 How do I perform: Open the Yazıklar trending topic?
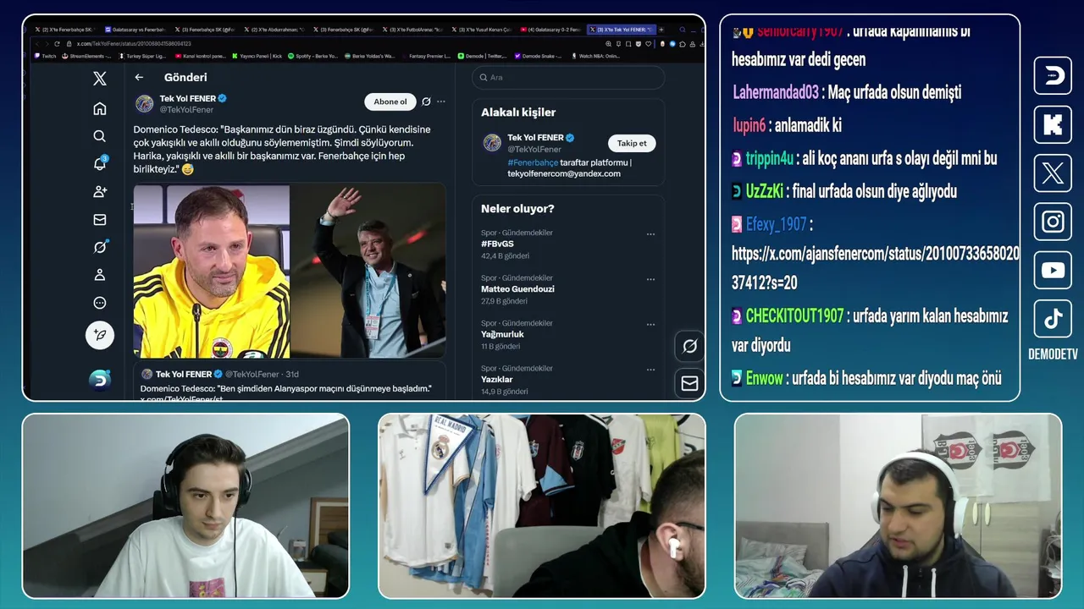pos(496,379)
